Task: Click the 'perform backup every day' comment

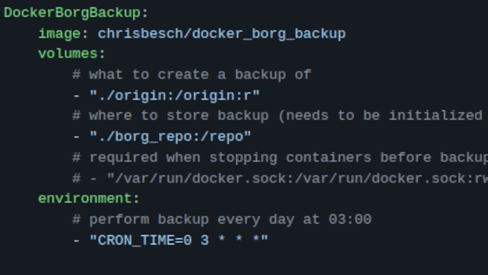Action: pos(222,219)
